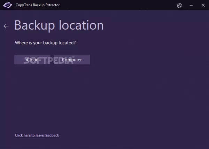This screenshot has width=209, height=149.
Task: Select iCloud as backup location
Action: click(x=32, y=60)
